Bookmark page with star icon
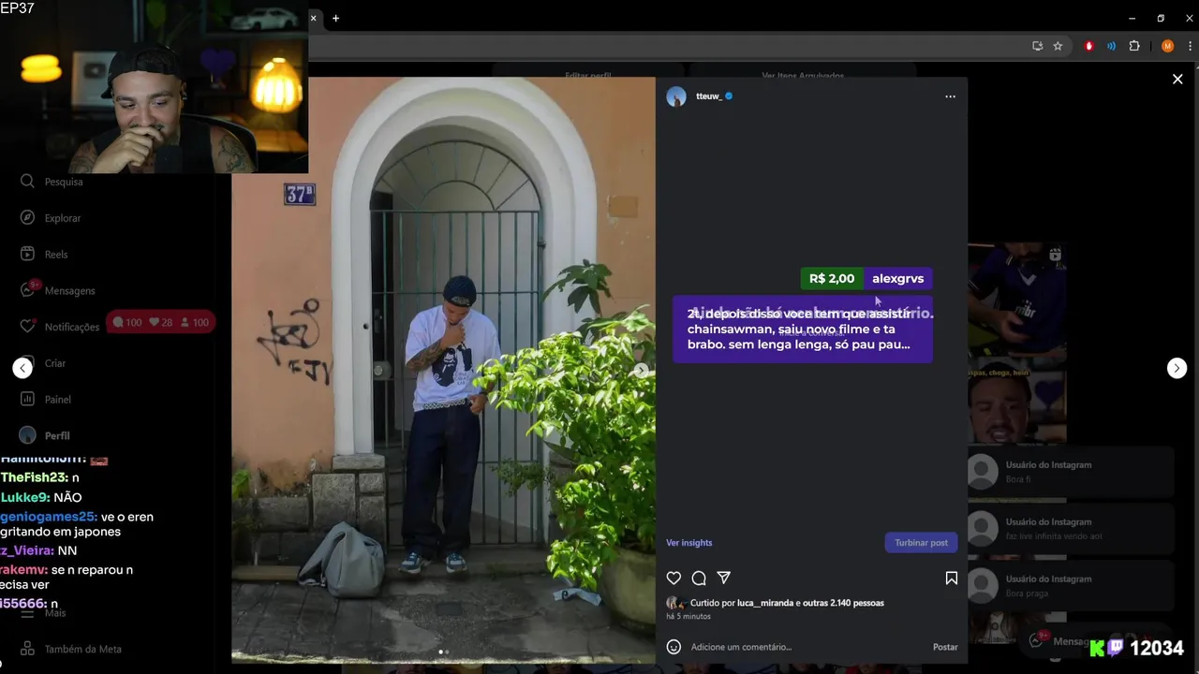The height and width of the screenshot is (674, 1199). pyautogui.click(x=1058, y=46)
